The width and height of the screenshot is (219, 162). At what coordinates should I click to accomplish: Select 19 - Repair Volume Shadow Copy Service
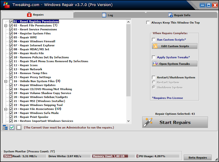click(42, 93)
